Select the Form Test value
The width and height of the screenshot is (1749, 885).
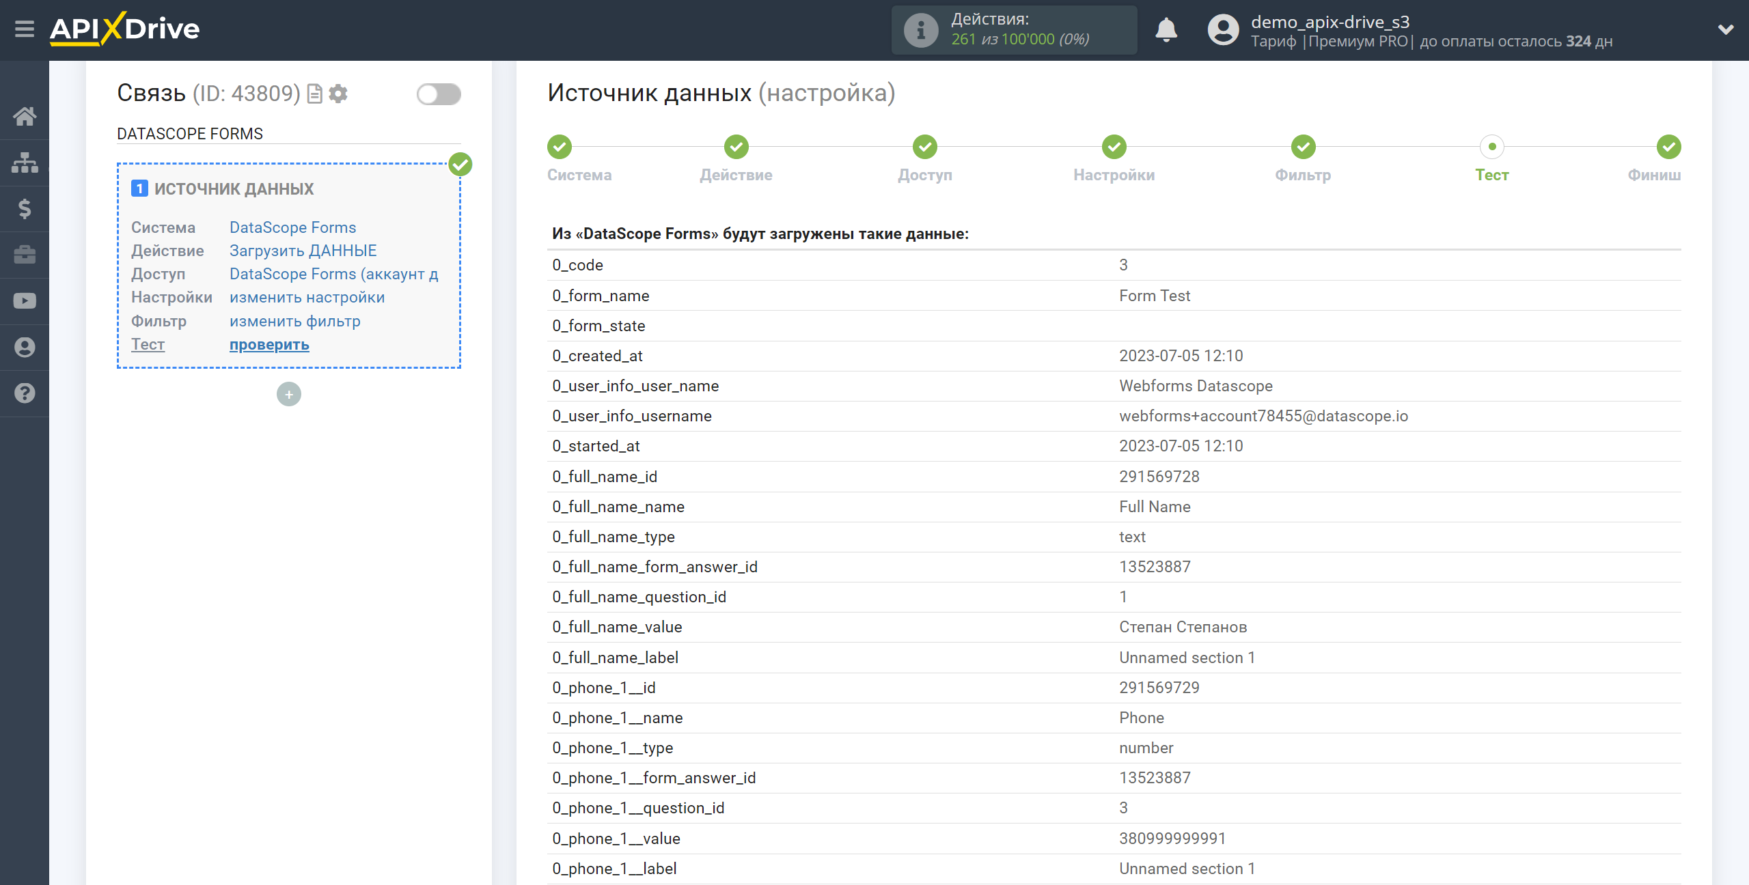point(1154,296)
